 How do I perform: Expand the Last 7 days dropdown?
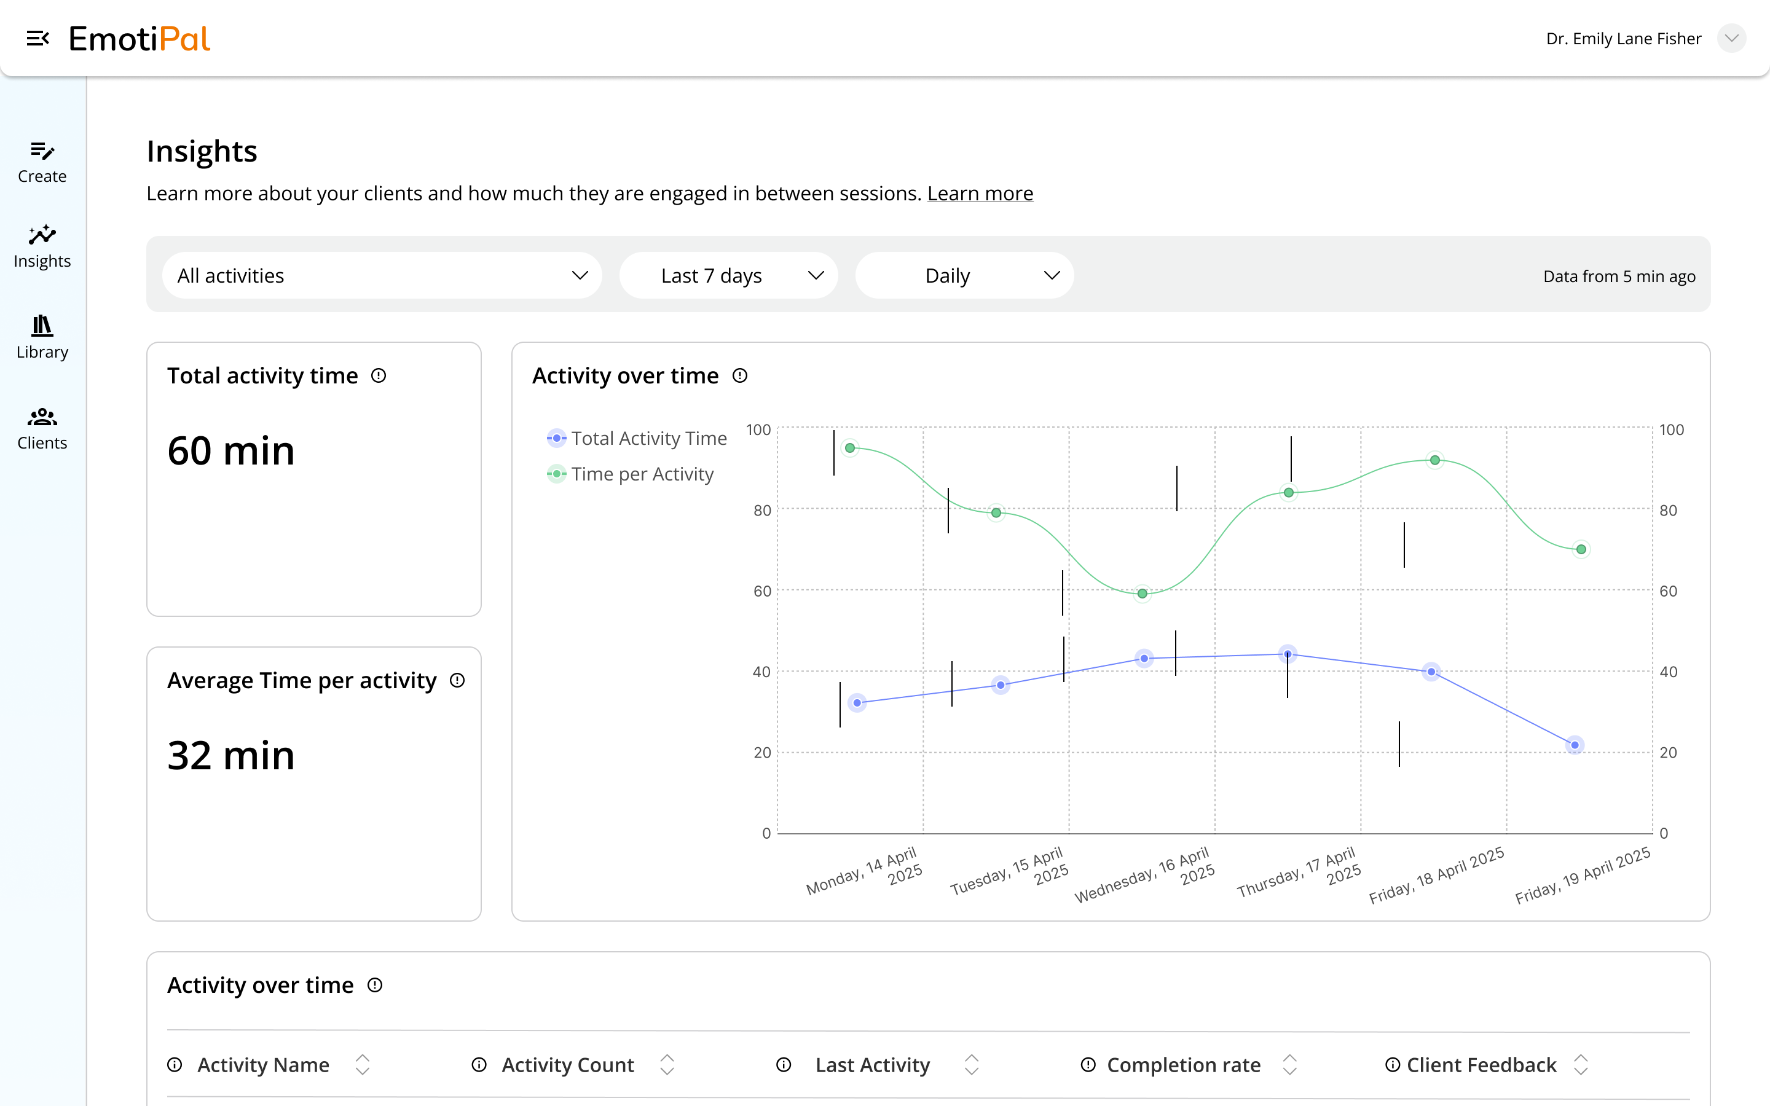point(728,276)
